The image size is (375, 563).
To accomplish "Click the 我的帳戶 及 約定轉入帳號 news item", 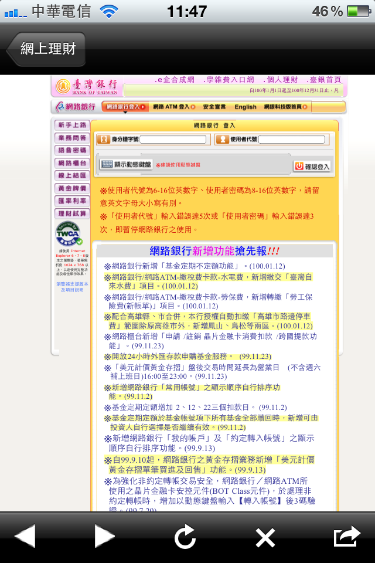I will click(x=210, y=443).
